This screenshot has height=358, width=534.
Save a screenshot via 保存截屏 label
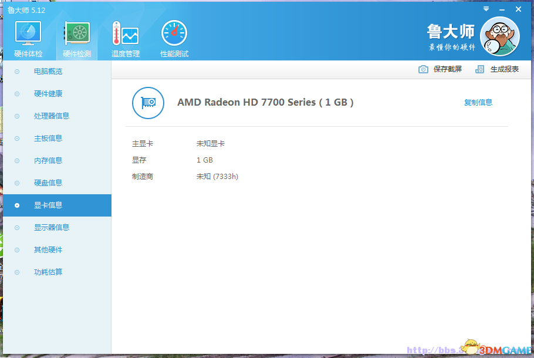(x=448, y=69)
